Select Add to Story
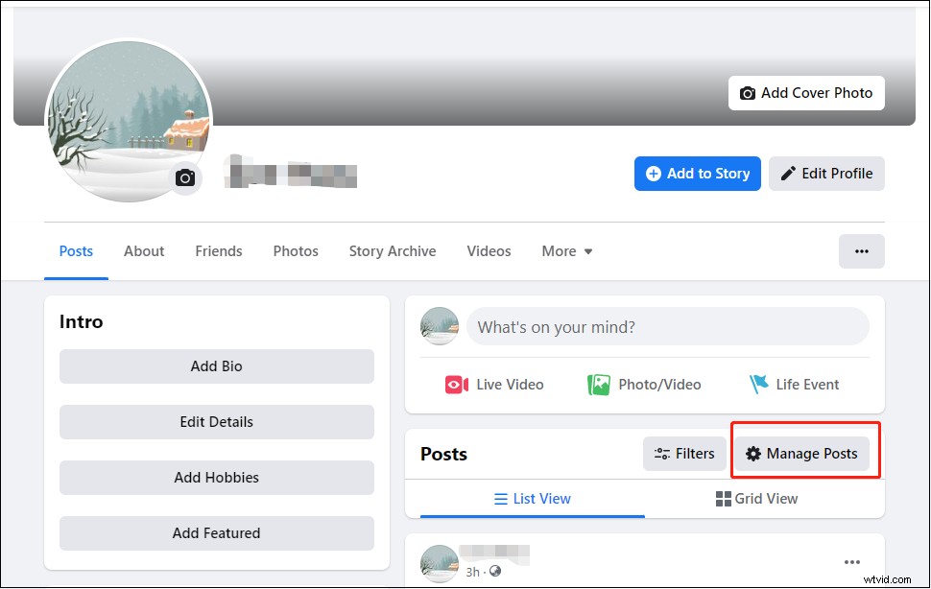 [x=697, y=173]
